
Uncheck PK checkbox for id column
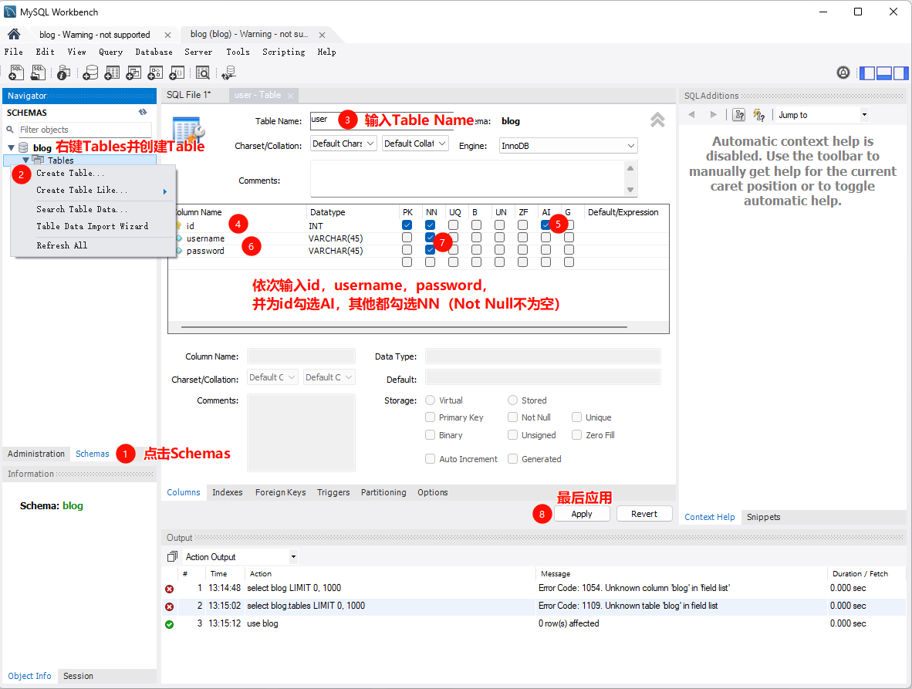coord(407,225)
